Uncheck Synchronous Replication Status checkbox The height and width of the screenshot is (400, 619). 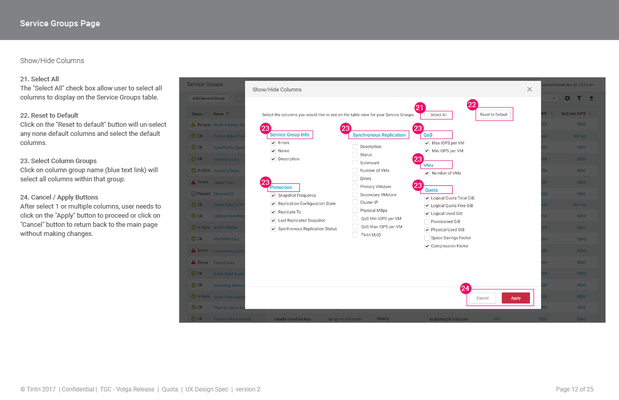(273, 229)
